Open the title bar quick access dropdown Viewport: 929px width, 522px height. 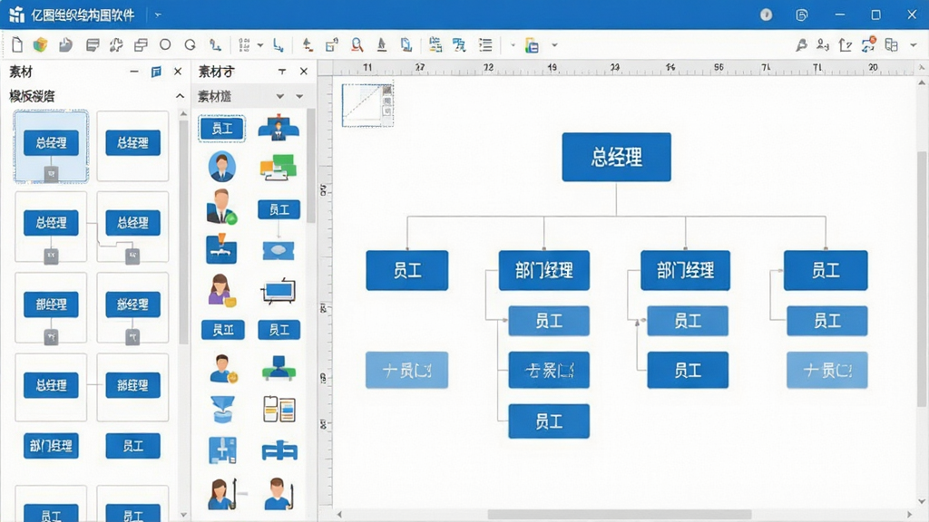158,14
